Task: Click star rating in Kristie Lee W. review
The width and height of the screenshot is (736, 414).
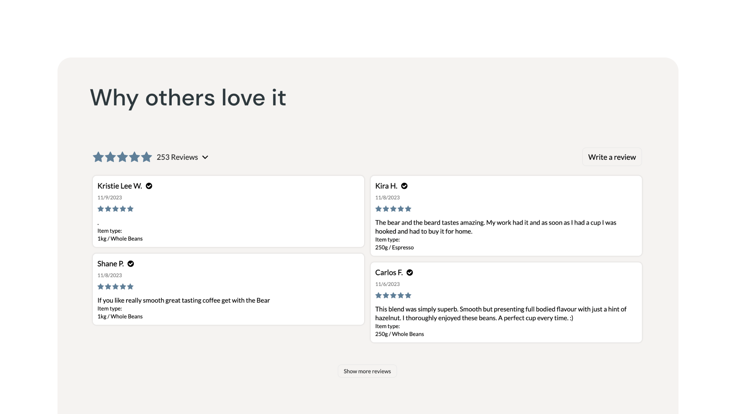Action: point(115,209)
